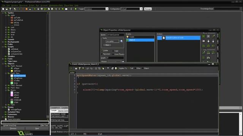The height and width of the screenshot is (136, 243).
Task: Click the object Name field
Action: point(115,35)
